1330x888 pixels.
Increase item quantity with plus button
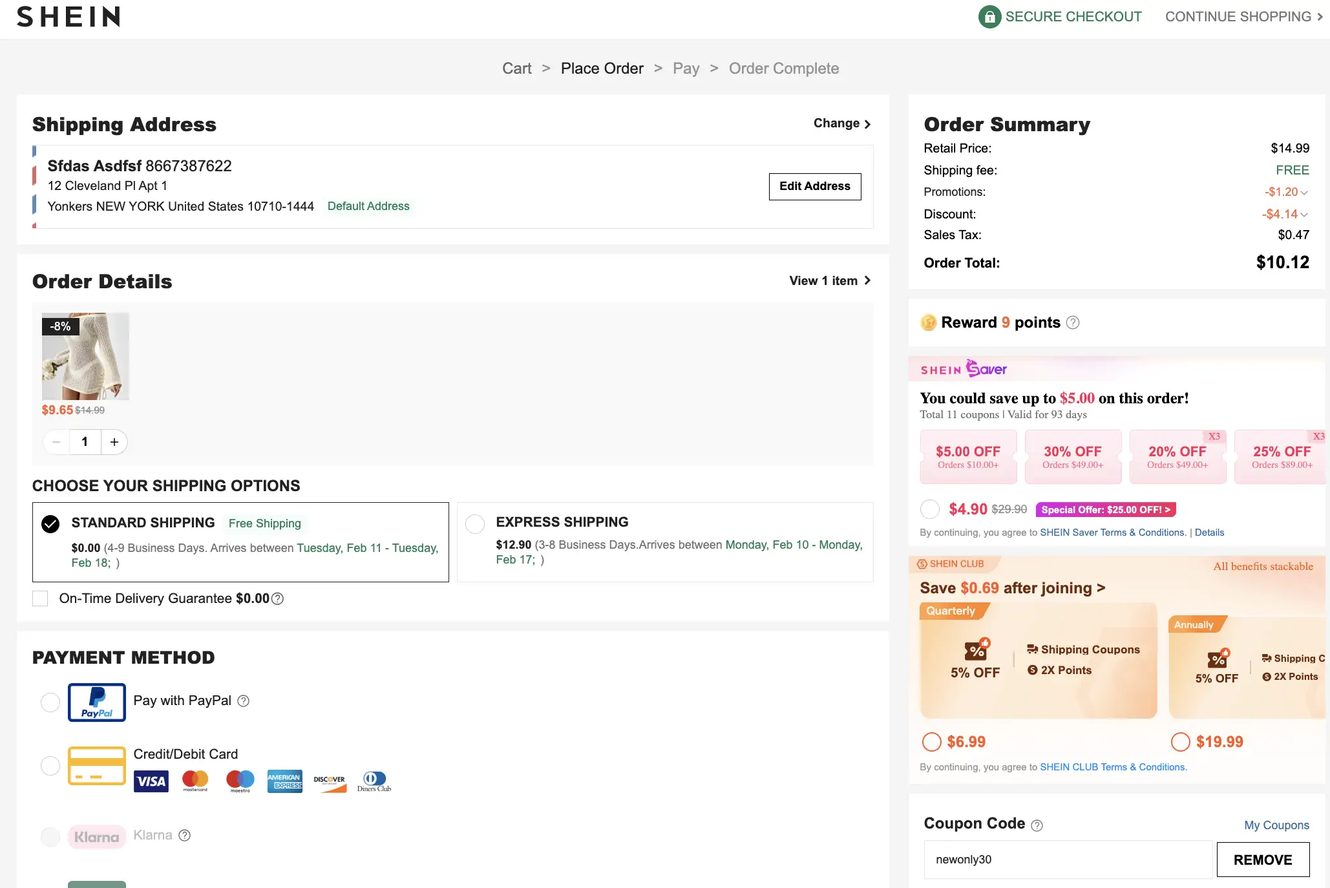tap(114, 442)
